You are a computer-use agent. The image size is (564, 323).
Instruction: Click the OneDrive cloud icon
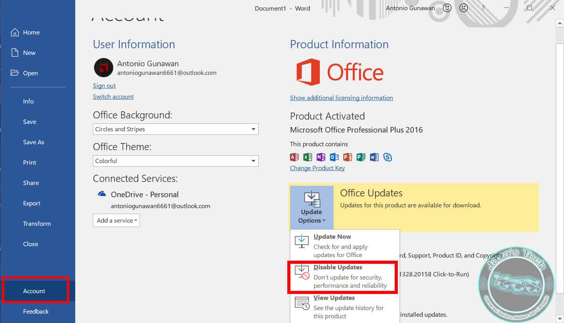pos(102,194)
